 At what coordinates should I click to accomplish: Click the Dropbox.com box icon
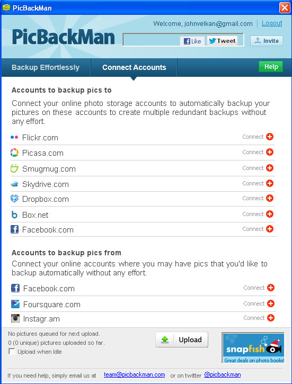coord(14,199)
